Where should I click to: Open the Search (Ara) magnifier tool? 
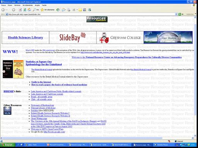[36, 10]
